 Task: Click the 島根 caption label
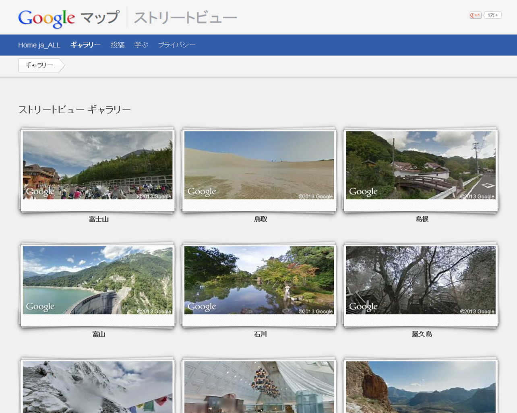[x=422, y=219]
